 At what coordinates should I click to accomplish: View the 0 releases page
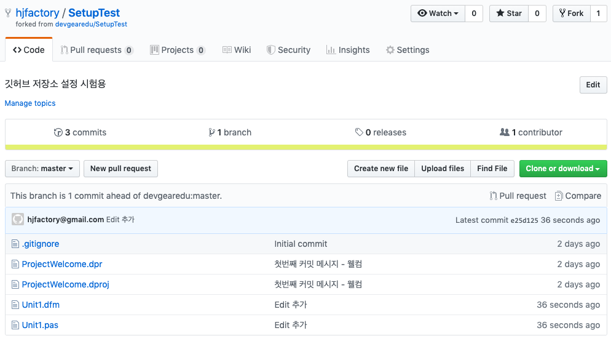(380, 133)
